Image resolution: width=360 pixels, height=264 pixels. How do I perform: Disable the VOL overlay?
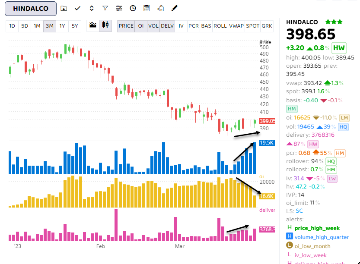(x=153, y=26)
